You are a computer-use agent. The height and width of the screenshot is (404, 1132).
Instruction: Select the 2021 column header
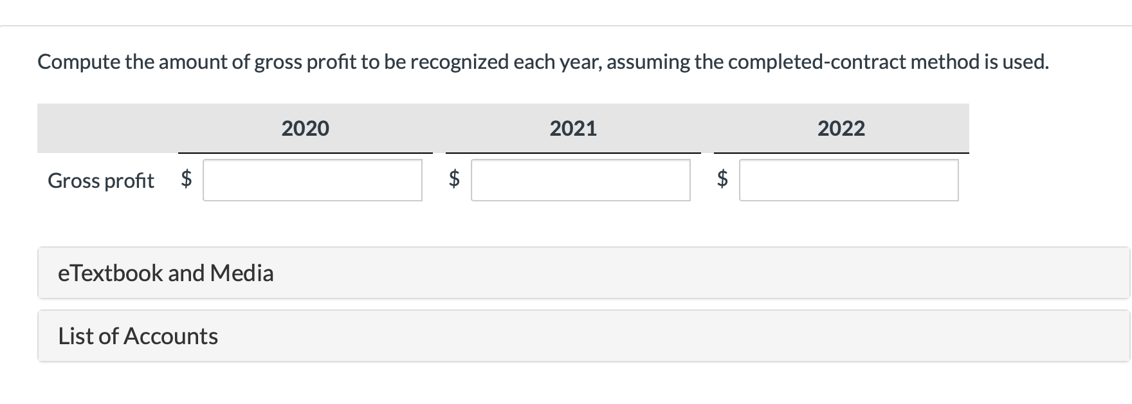[572, 128]
